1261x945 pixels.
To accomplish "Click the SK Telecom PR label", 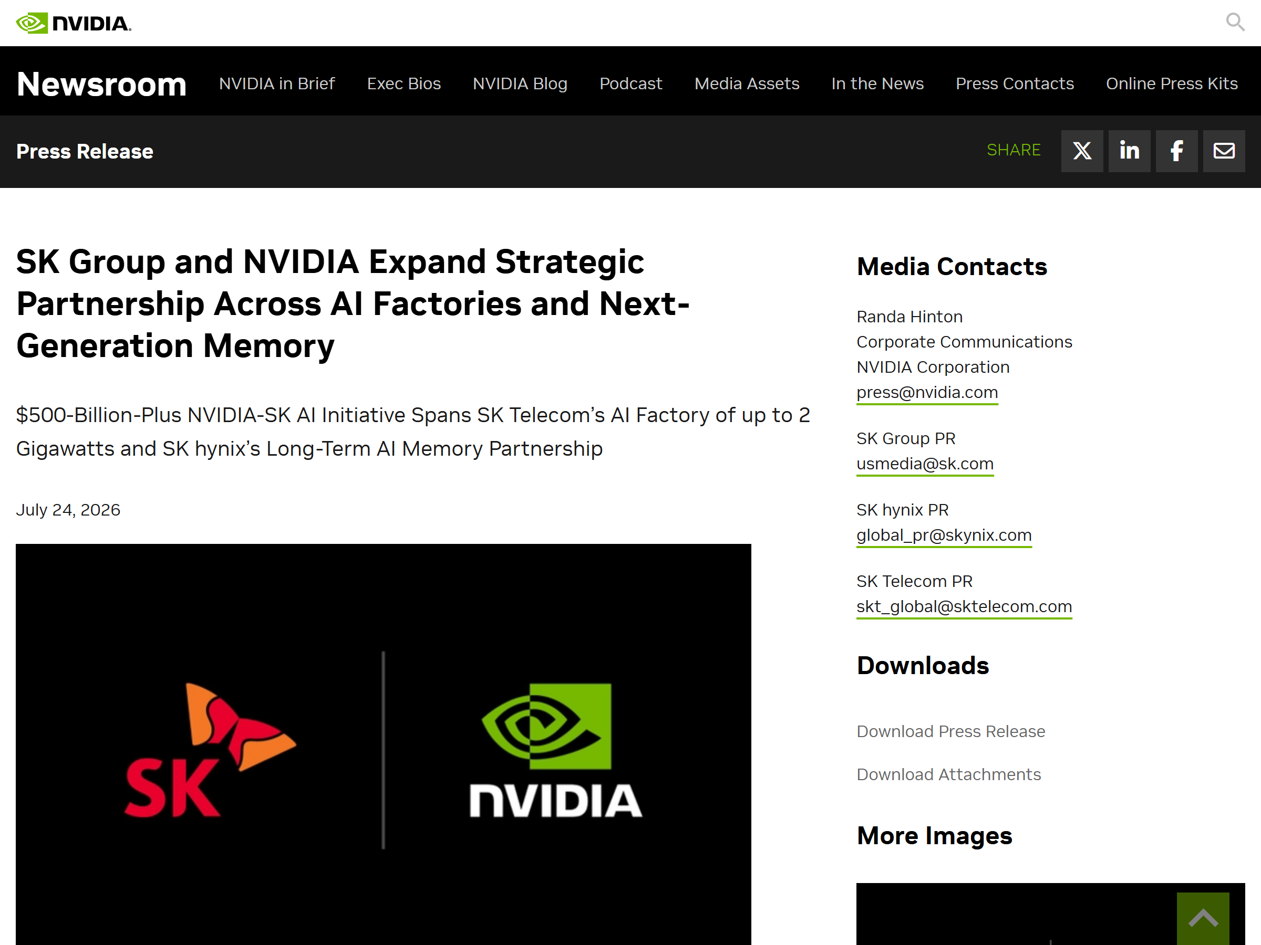I will tap(914, 581).
